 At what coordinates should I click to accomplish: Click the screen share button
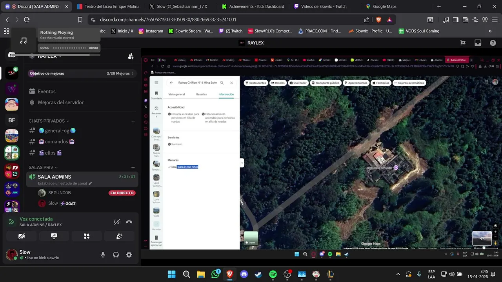tap(54, 236)
